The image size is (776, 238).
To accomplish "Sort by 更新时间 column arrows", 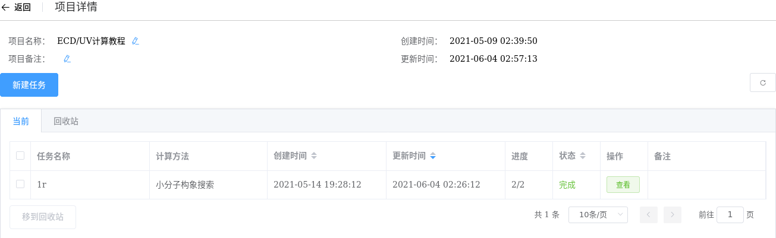I will point(433,156).
